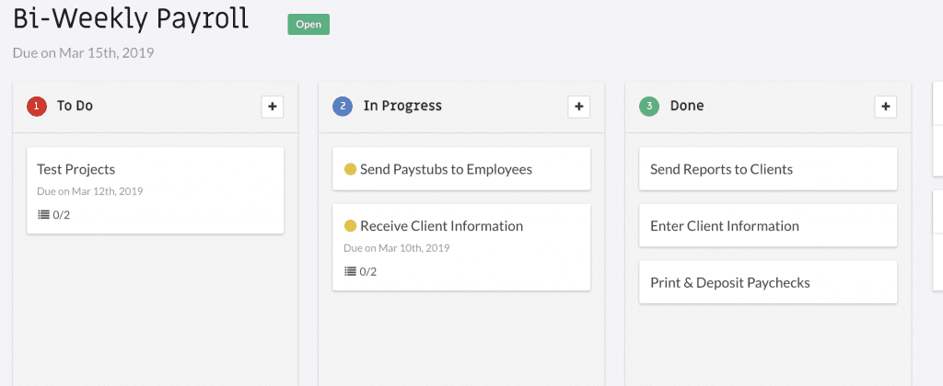This screenshot has height=386, width=943.
Task: Add a card to To Do column
Action: coord(273,107)
